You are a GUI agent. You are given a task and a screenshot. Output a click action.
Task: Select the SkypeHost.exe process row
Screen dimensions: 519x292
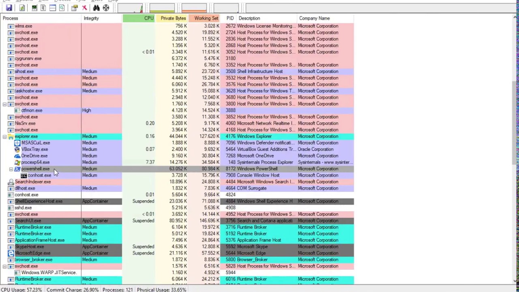177,247
